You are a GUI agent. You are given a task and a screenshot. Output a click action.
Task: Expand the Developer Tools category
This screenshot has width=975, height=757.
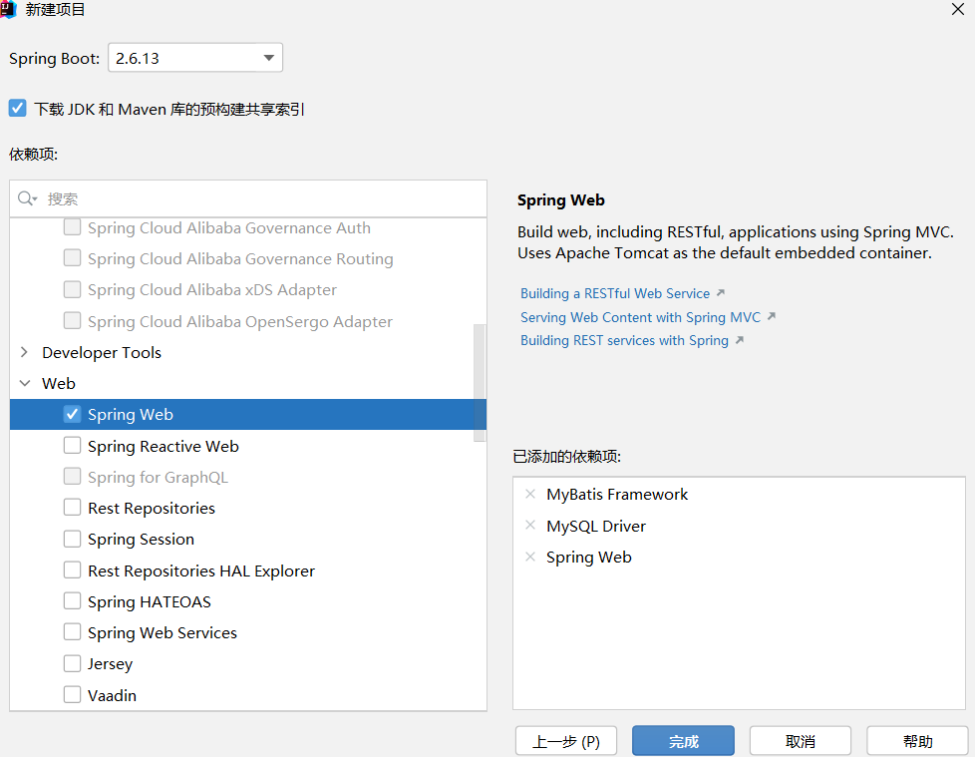pyautogui.click(x=24, y=352)
